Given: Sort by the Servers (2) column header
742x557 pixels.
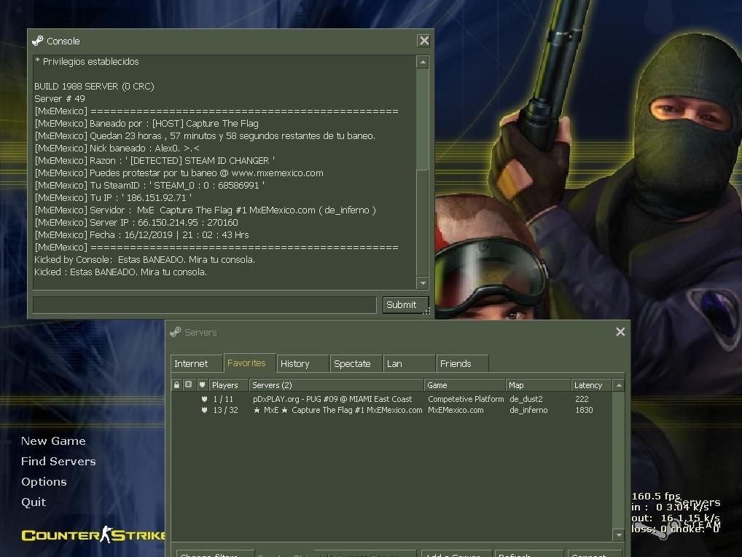Looking at the screenshot, I should pyautogui.click(x=337, y=385).
